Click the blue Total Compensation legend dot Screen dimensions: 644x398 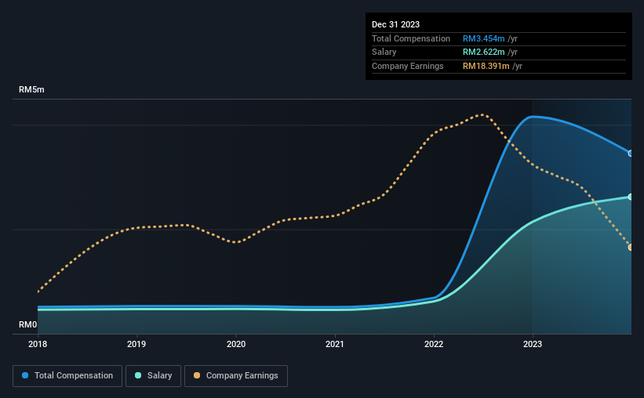pos(25,375)
